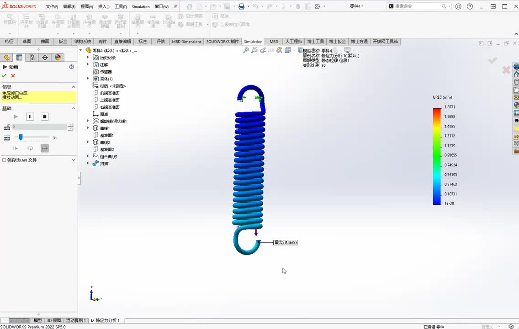Switch to the 3D 视图 bottom tab
The height and width of the screenshot is (329, 519).
[54, 320]
